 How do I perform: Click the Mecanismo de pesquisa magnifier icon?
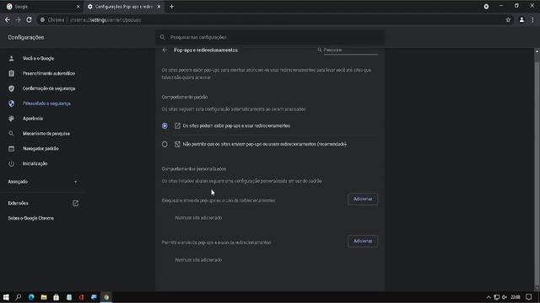click(x=11, y=134)
